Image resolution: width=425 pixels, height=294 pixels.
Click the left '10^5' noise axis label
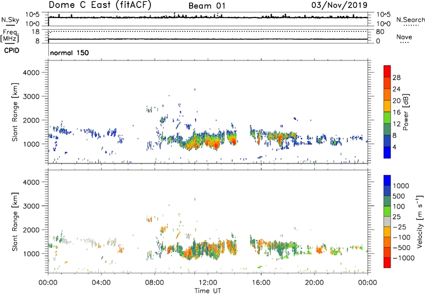click(33, 15)
